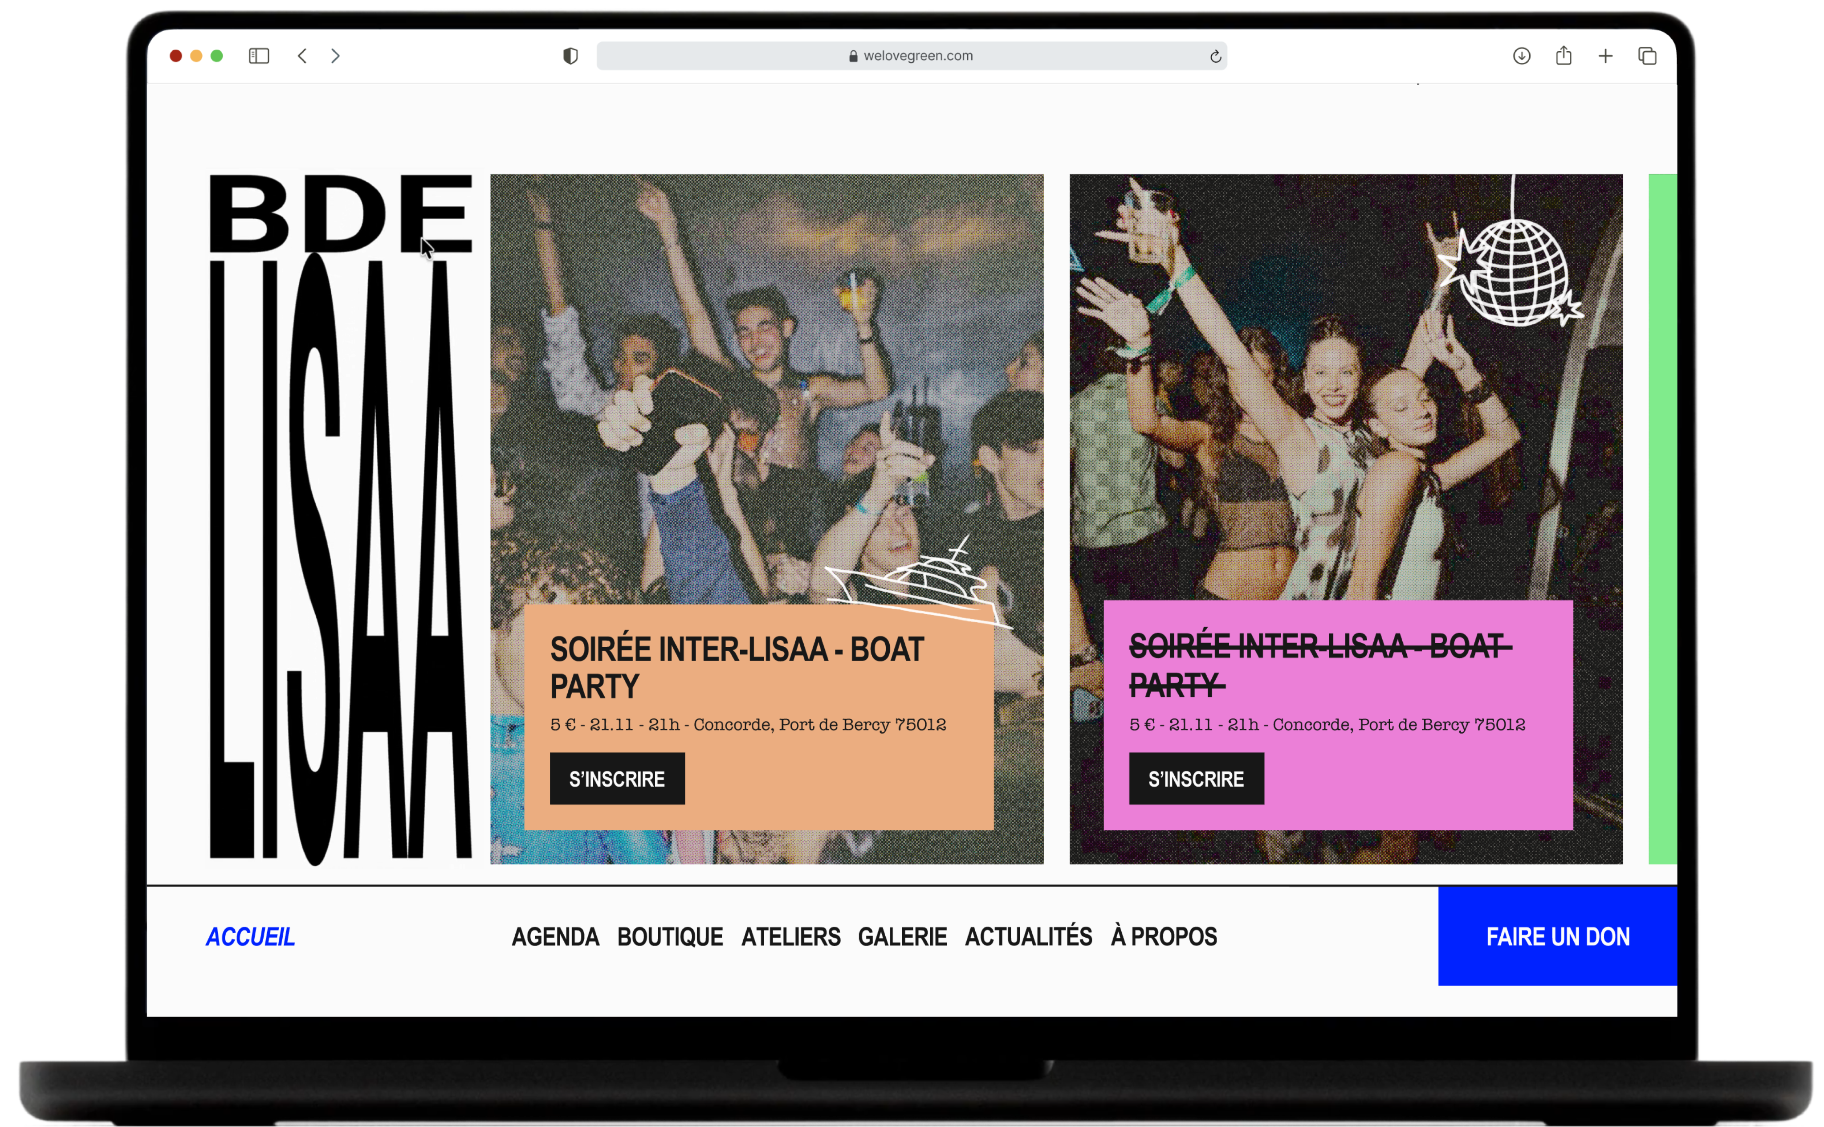This screenshot has height=1127, width=1824.
Task: Open the pink disco event photo
Action: [x=1346, y=388]
